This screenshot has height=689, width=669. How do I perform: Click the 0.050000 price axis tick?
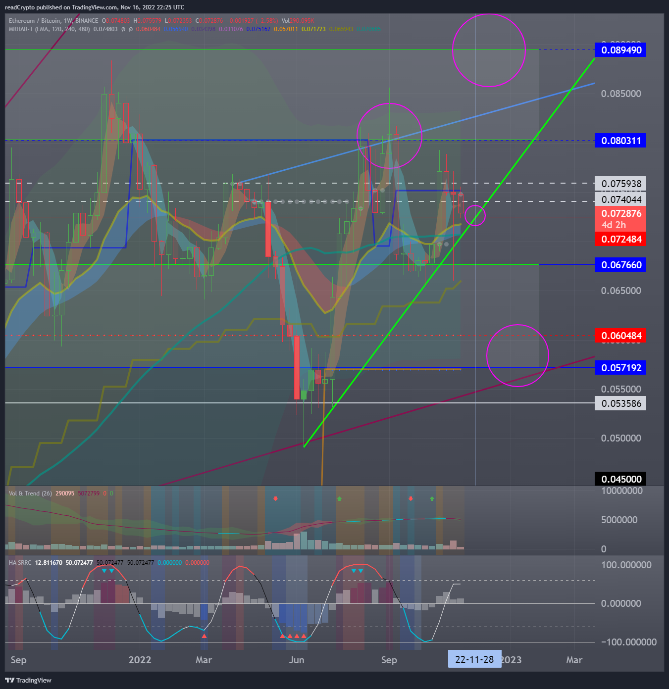click(621, 438)
